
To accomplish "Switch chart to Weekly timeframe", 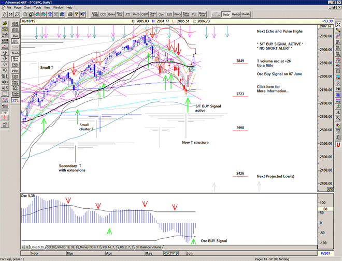I will pos(235,14).
